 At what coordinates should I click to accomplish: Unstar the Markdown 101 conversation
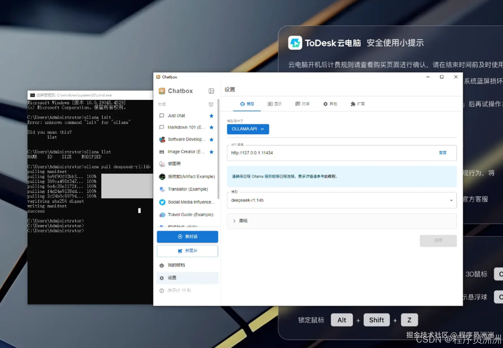click(x=211, y=127)
